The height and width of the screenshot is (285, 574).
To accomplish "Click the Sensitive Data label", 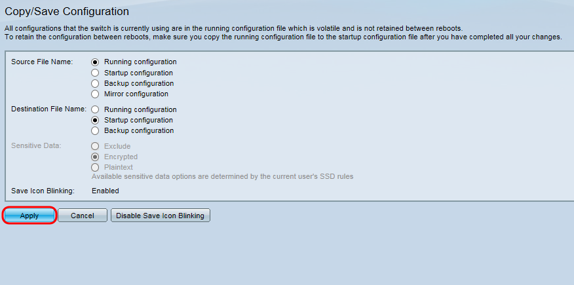I will coord(36,145).
